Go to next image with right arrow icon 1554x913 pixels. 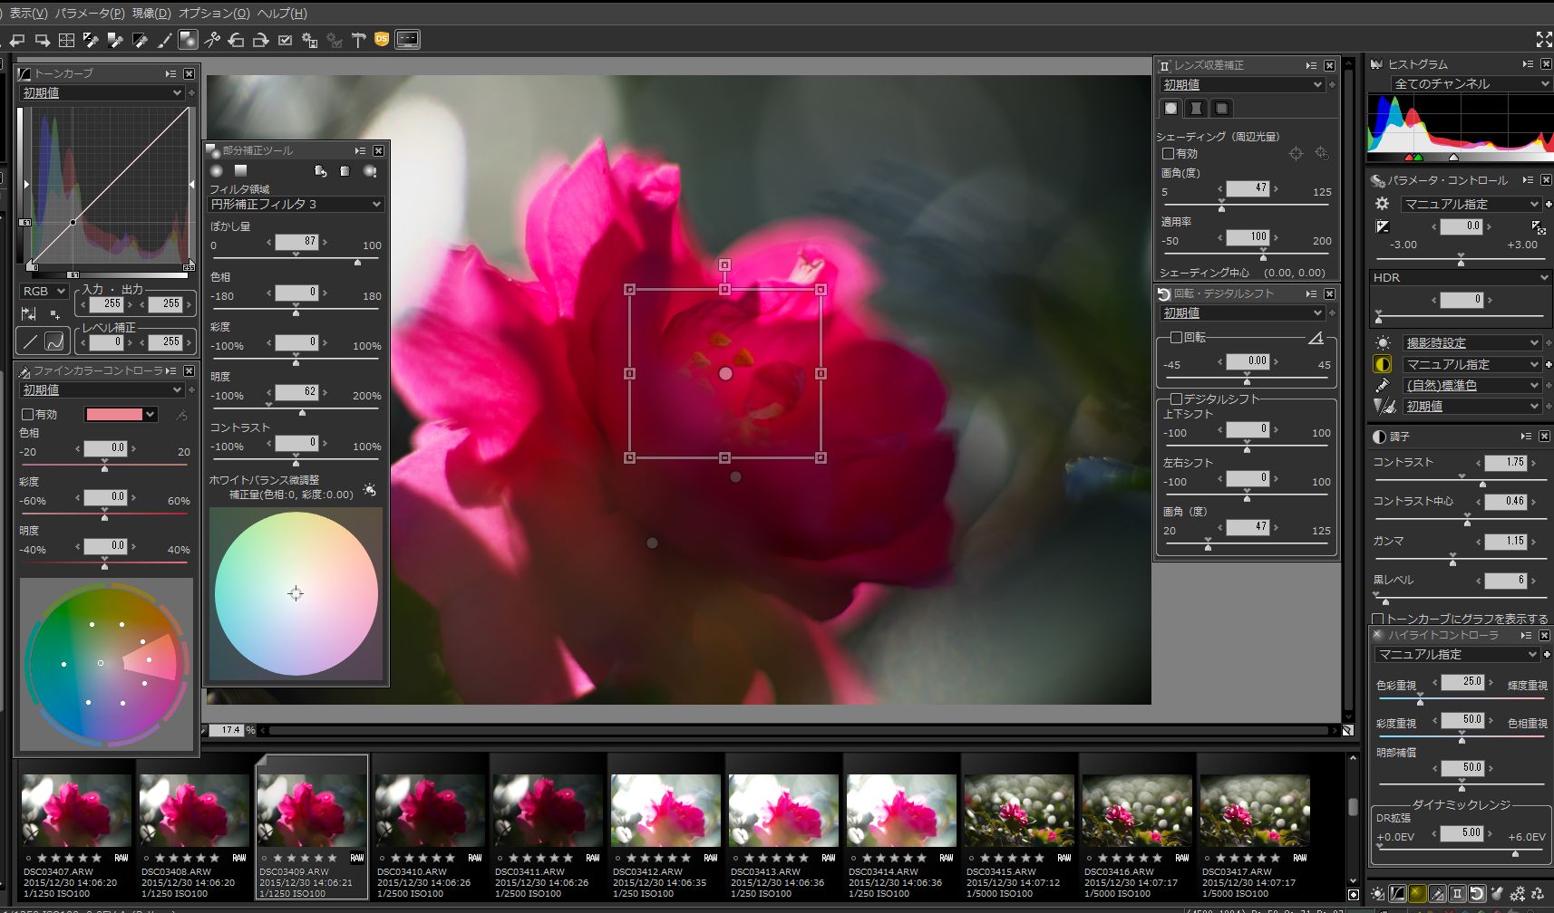tap(42, 40)
